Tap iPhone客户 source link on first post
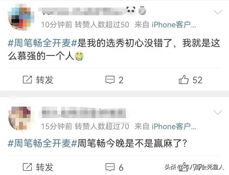Screen dimensions: 229x175 pyautogui.click(x=174, y=25)
